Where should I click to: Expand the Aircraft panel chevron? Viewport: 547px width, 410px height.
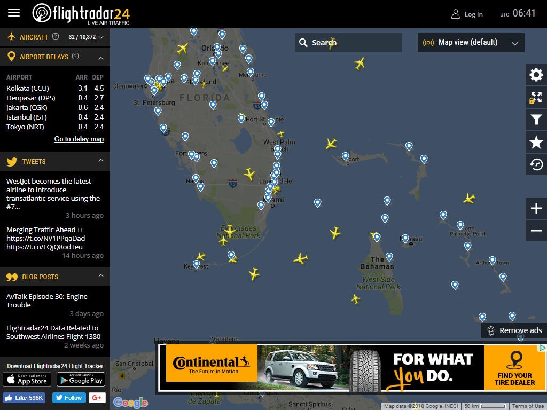coord(101,37)
